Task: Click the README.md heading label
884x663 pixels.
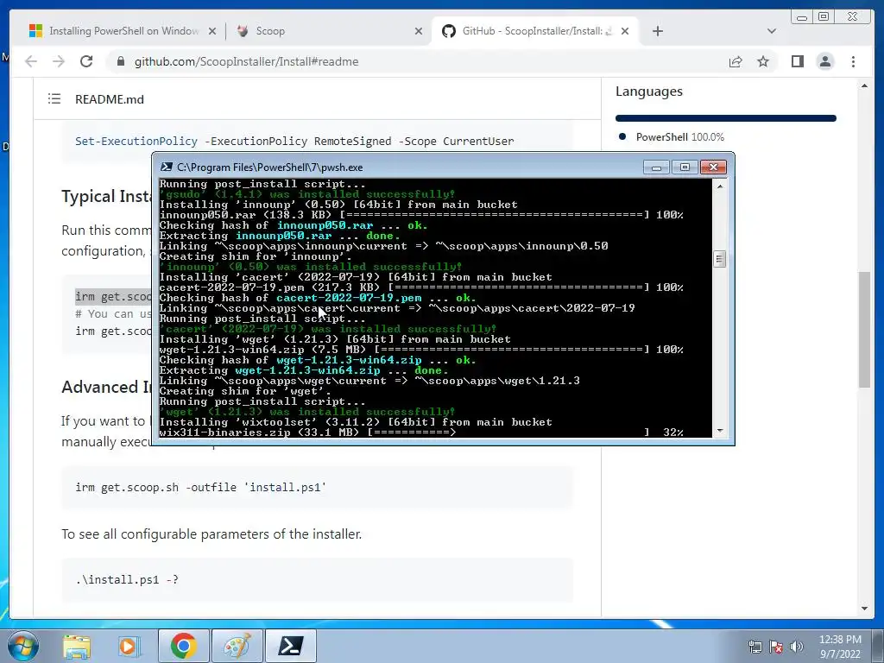Action: [x=110, y=99]
